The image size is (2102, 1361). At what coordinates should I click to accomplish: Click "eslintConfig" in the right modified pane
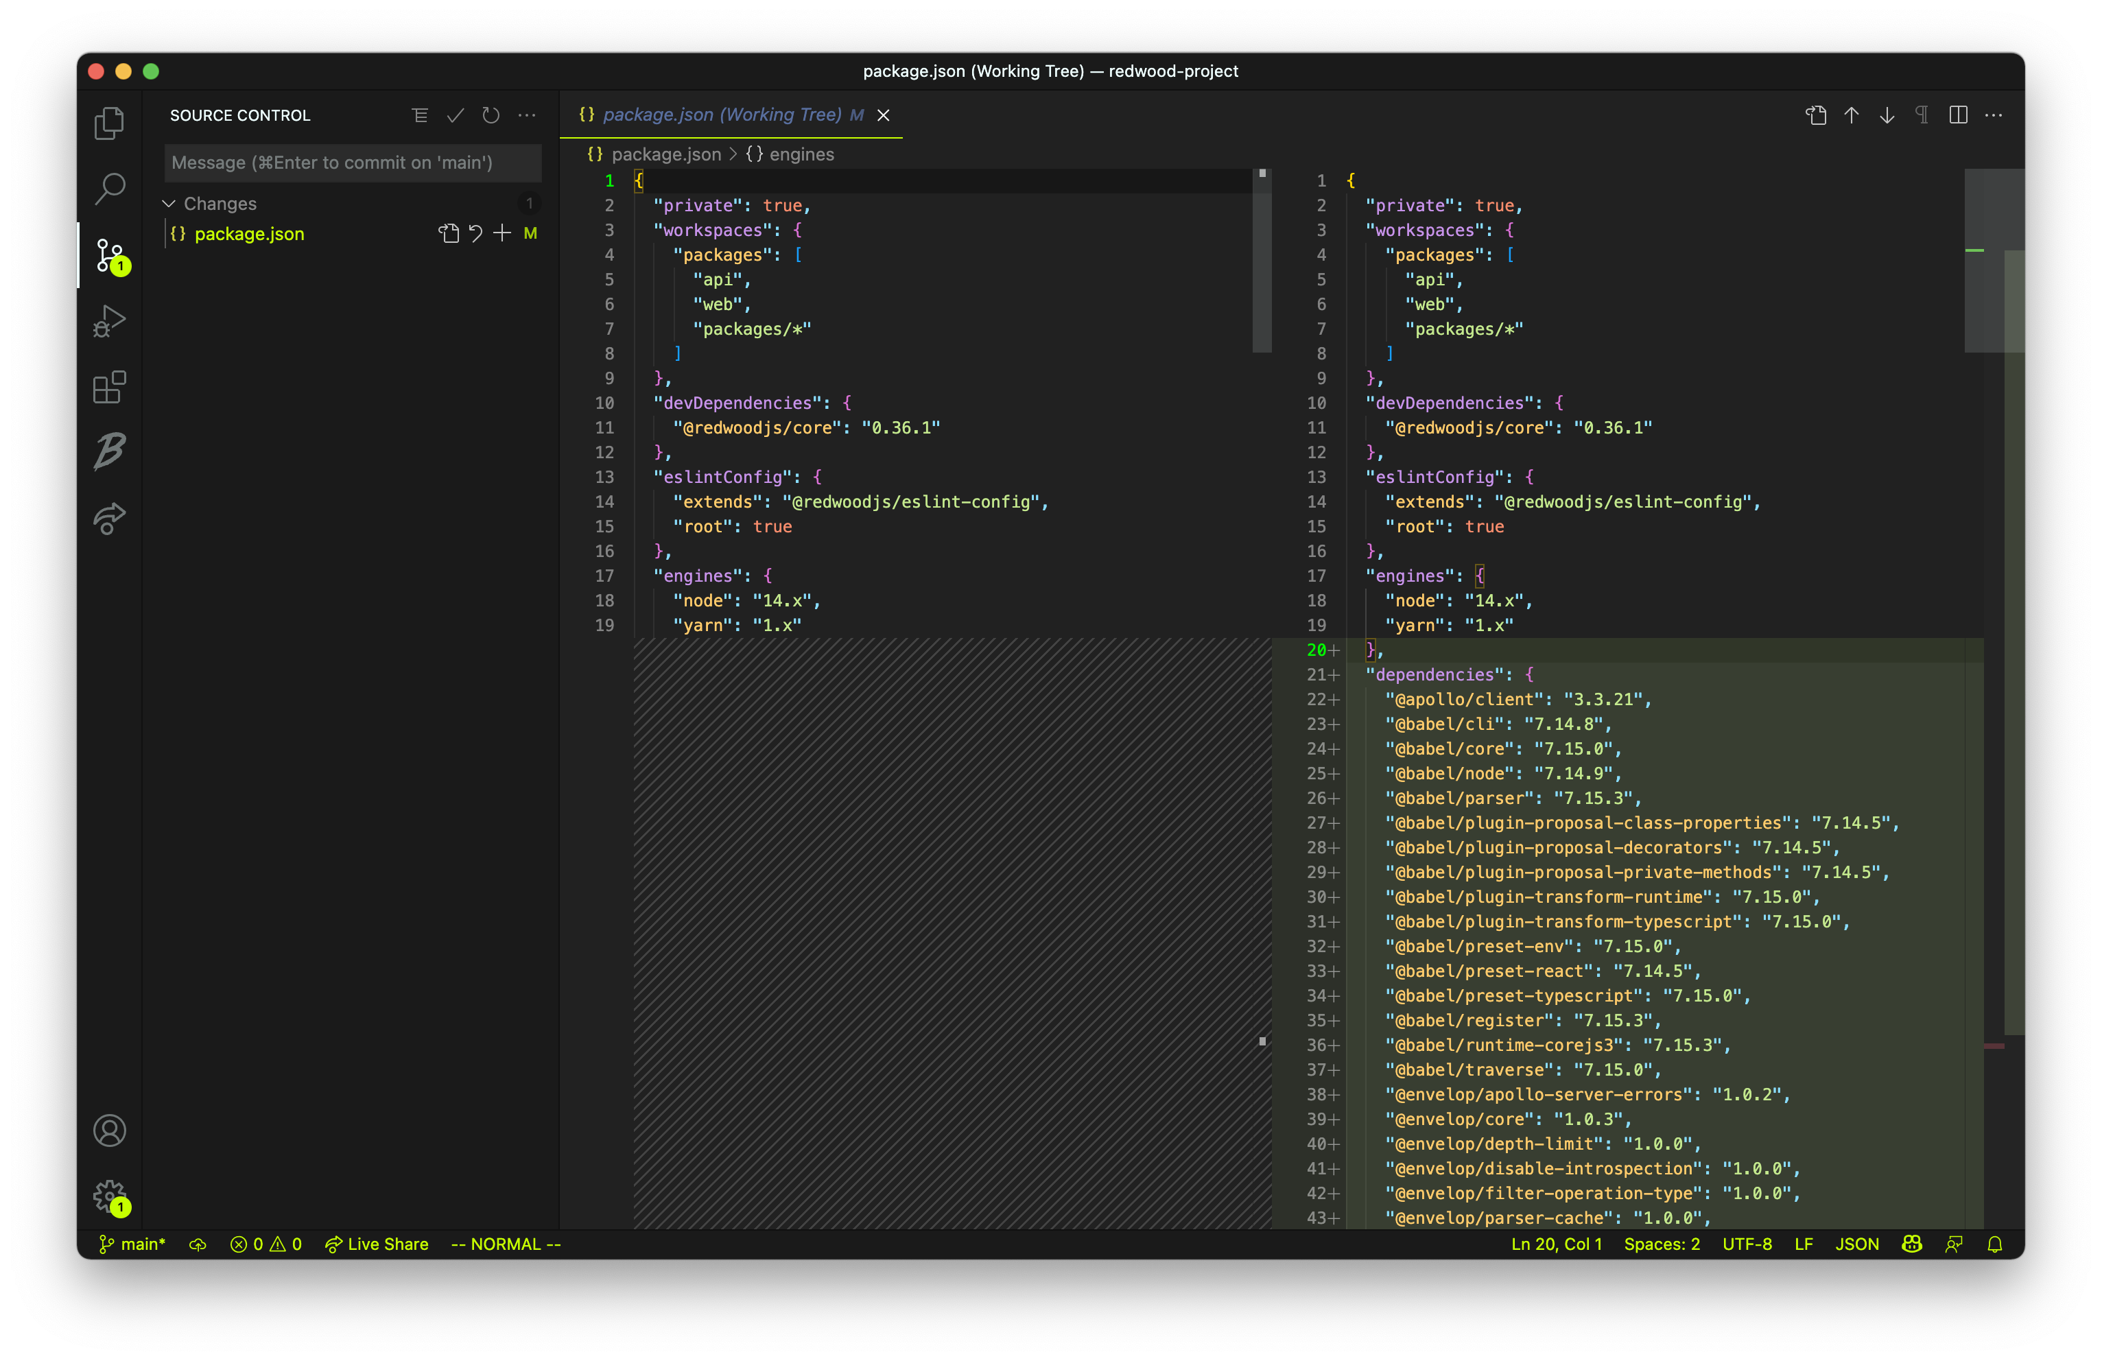point(1435,477)
